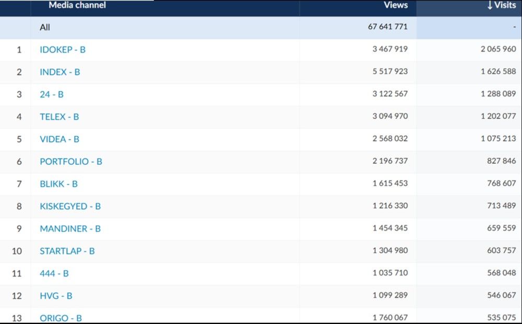This screenshot has width=522, height=324.
Task: Open the KISKEGYED - B media channel link
Action: point(70,206)
